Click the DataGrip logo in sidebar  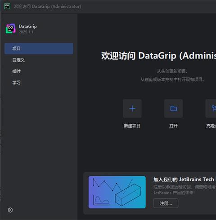click(10, 28)
